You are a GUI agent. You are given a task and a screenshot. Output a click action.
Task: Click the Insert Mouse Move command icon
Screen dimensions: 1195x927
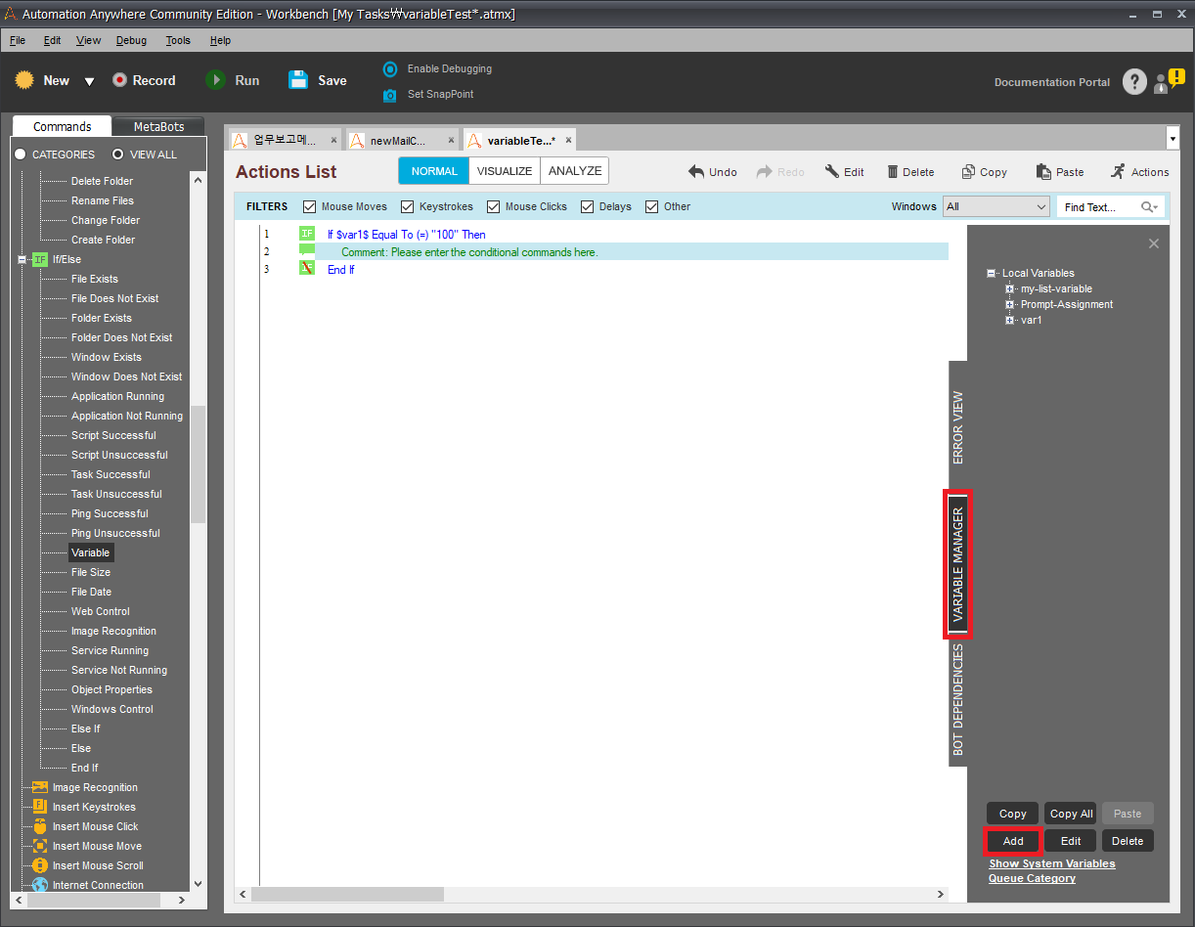[40, 846]
